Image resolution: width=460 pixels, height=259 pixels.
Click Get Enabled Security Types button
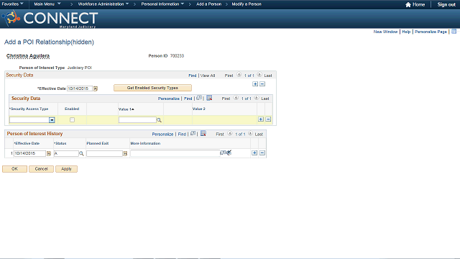(x=152, y=88)
